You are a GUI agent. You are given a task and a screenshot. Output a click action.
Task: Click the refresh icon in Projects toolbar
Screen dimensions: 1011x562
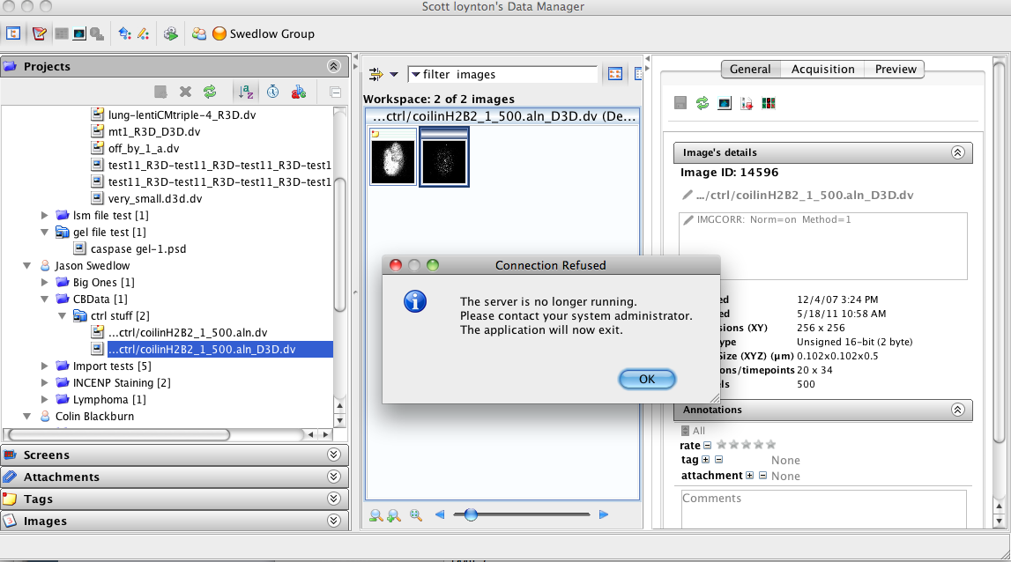pyautogui.click(x=210, y=92)
